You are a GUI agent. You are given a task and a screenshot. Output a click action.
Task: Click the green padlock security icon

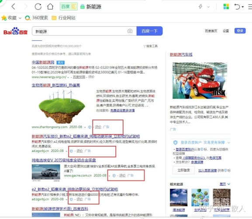coord(82,7)
